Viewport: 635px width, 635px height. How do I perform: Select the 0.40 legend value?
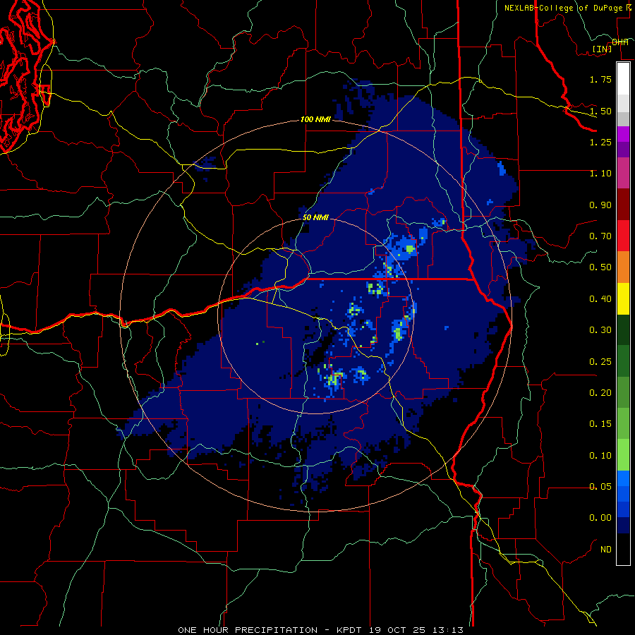pyautogui.click(x=600, y=299)
